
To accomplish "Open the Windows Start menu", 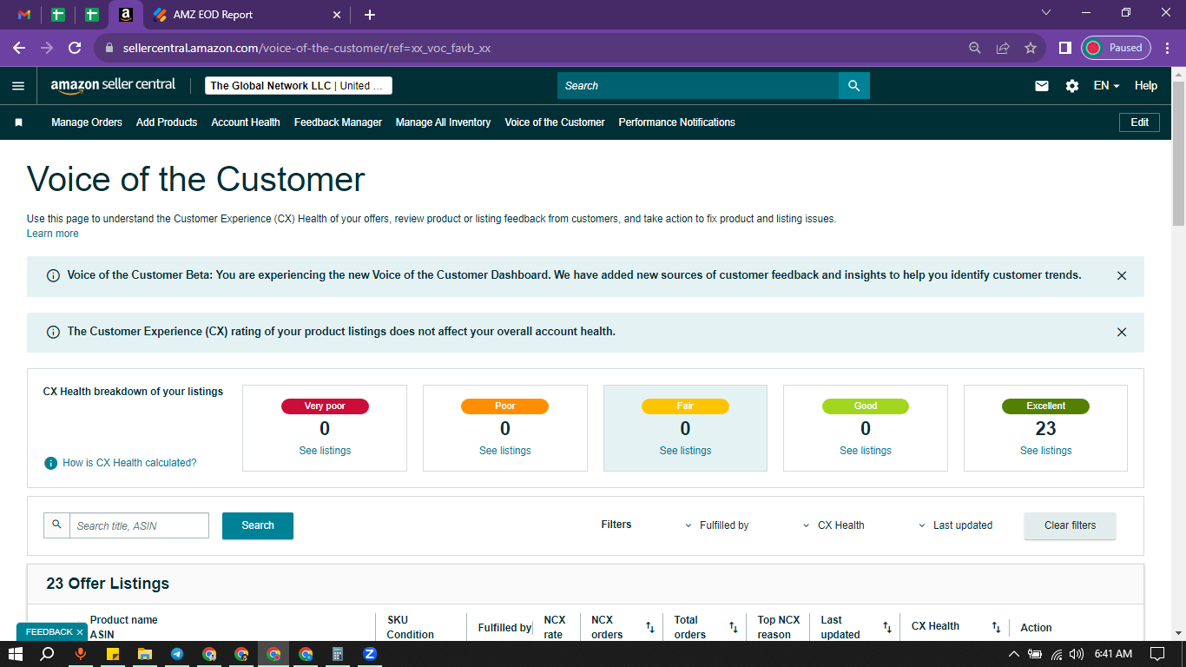I will coord(15,654).
